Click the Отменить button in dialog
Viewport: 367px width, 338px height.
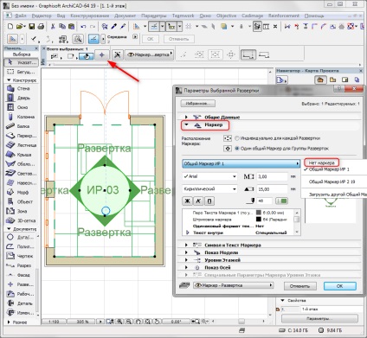(299, 286)
